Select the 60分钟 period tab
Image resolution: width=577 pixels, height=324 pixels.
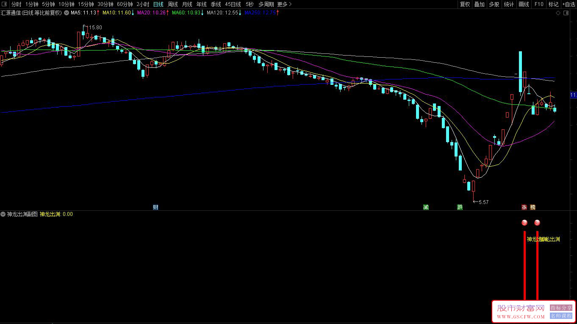125,4
